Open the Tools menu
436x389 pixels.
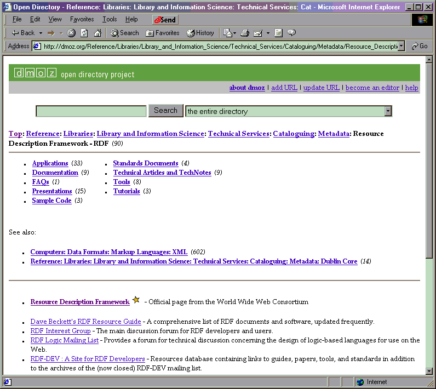click(110, 19)
